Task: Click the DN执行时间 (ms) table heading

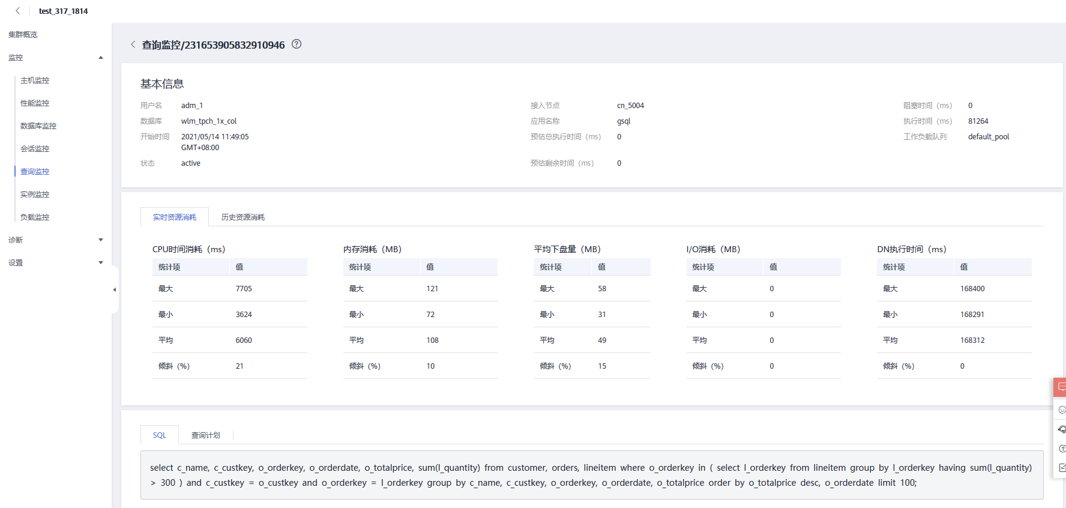Action: coord(911,249)
